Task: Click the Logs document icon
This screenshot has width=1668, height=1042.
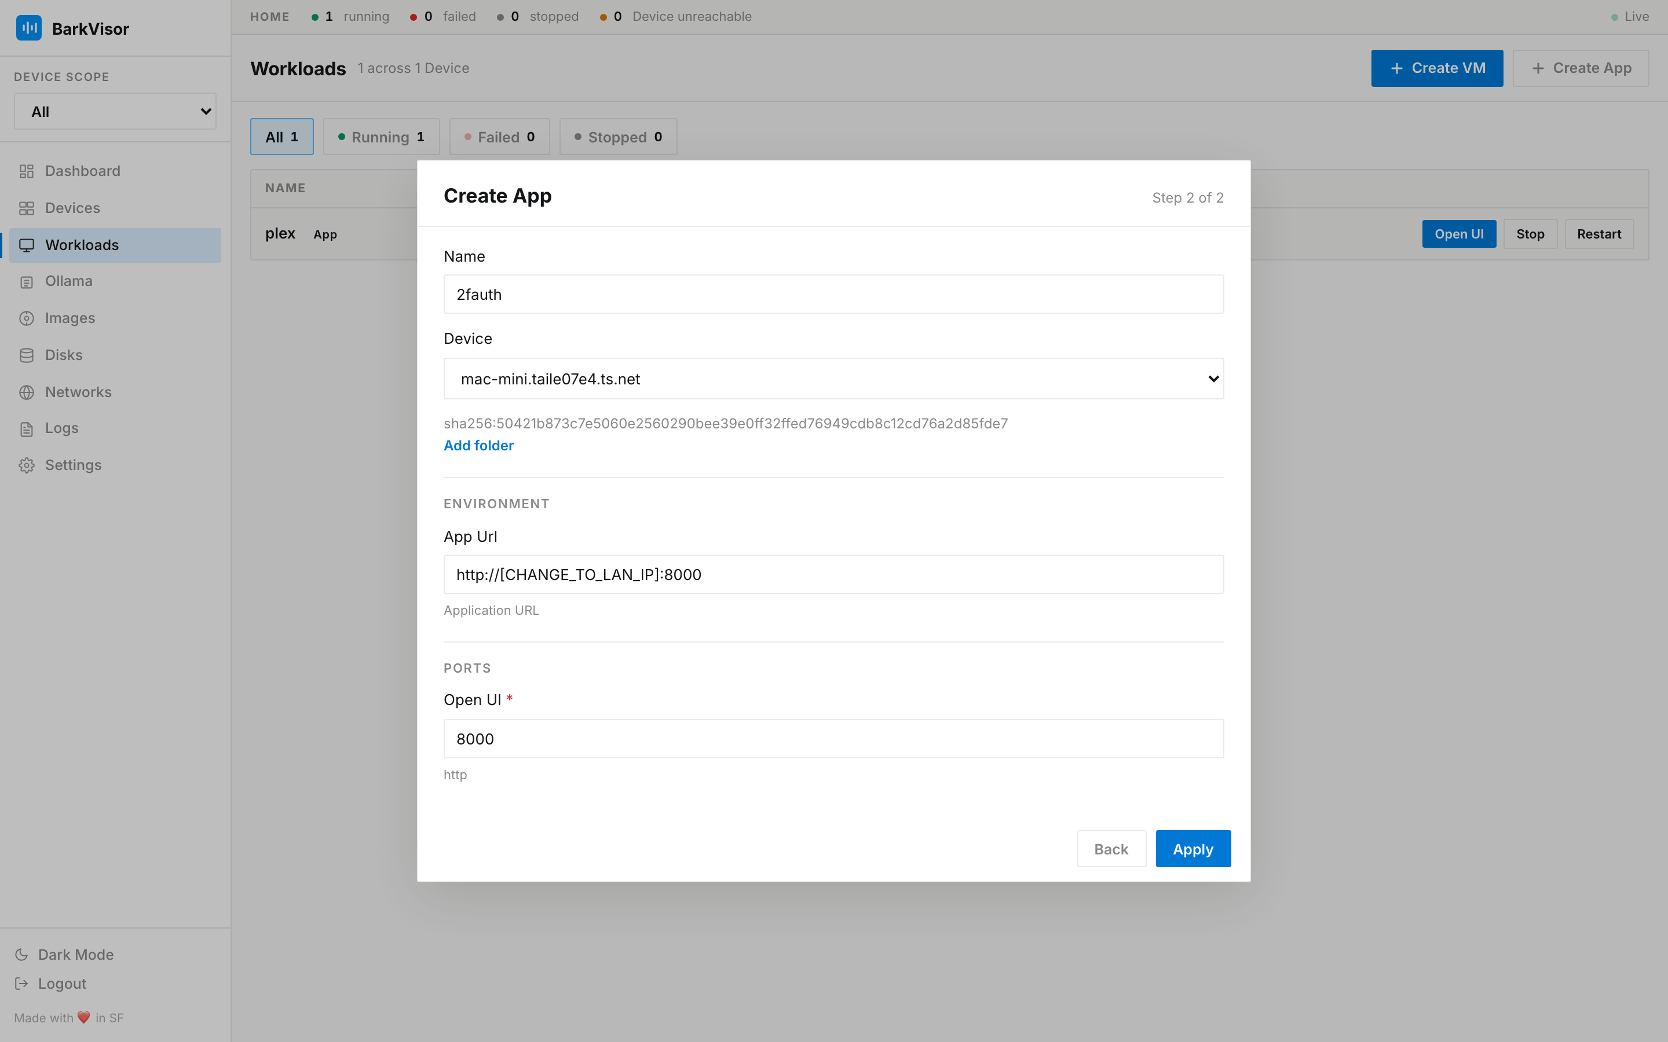Action: (x=26, y=428)
